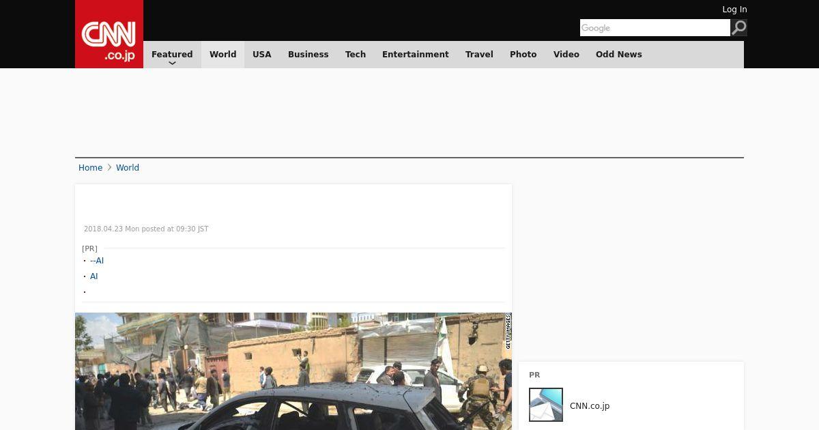Open the USA section

coord(262,55)
